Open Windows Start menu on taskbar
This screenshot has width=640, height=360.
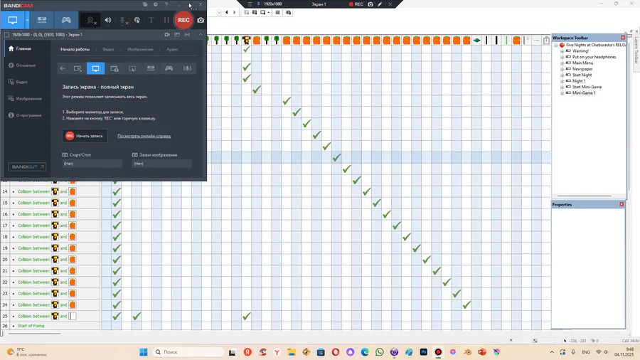143,352
